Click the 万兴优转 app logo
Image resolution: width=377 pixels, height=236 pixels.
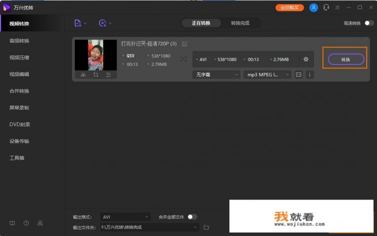(x=6, y=7)
